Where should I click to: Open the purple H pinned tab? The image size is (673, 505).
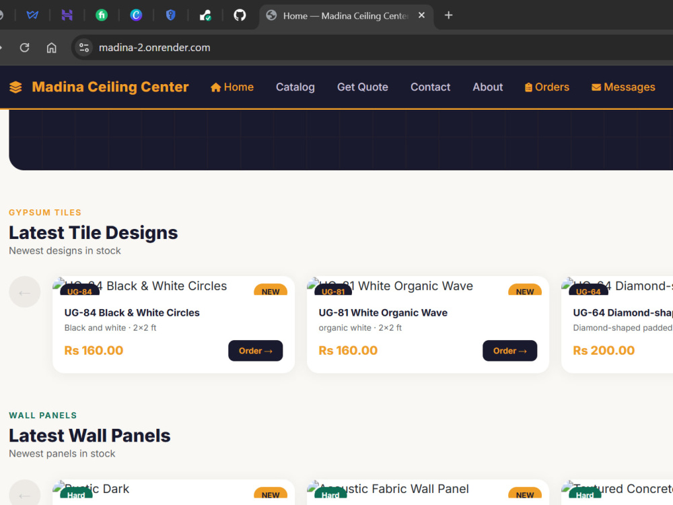click(x=67, y=15)
